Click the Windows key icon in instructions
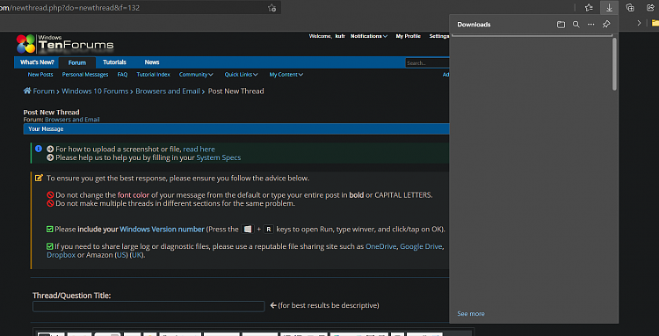Image resolution: width=659 pixels, height=336 pixels. 248,230
